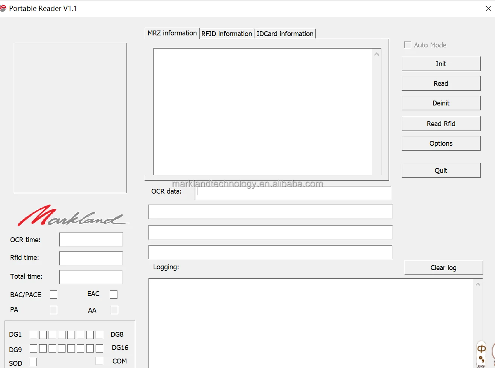Viewport: 495px width, 368px height.
Task: Toggle the BAC/PACE checkbox
Action: click(x=53, y=295)
